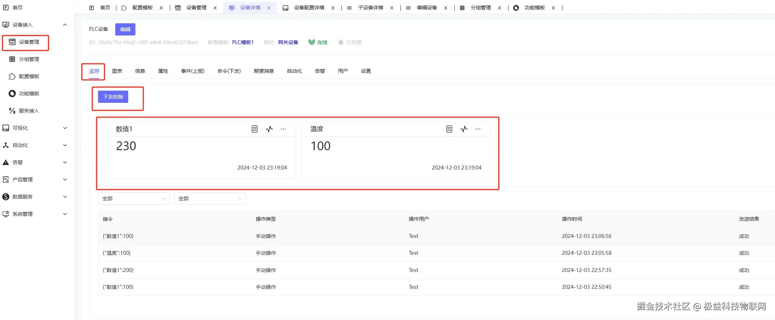775x320 pixels.
Task: Open the 网关设备 gateway link
Action: click(x=288, y=42)
